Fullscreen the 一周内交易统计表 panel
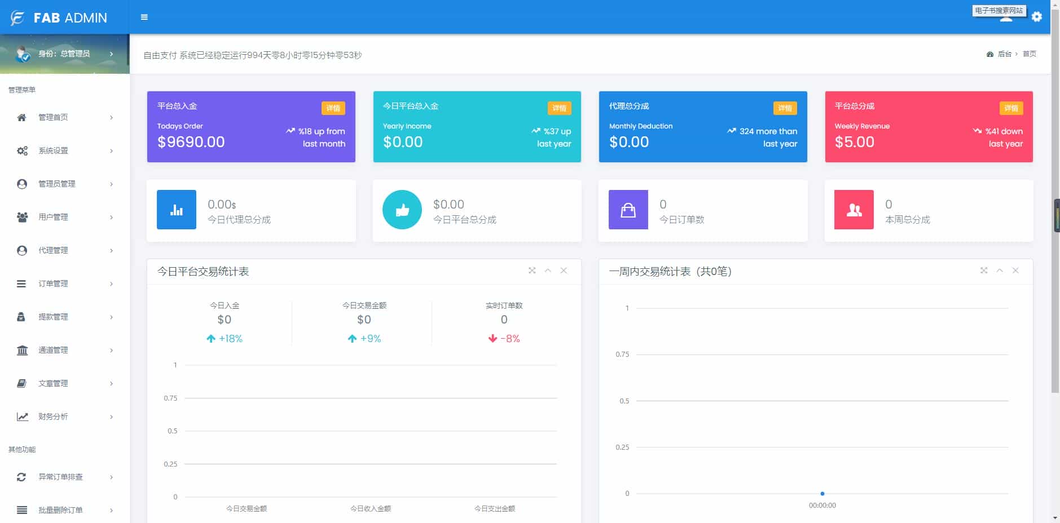 pyautogui.click(x=984, y=271)
